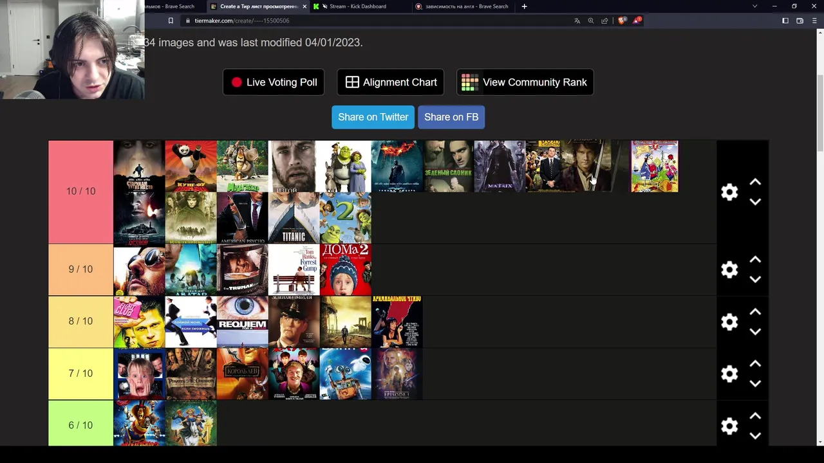Screen dimensions: 824x463
Task: Click Live Voting Poll button
Action: (274, 82)
